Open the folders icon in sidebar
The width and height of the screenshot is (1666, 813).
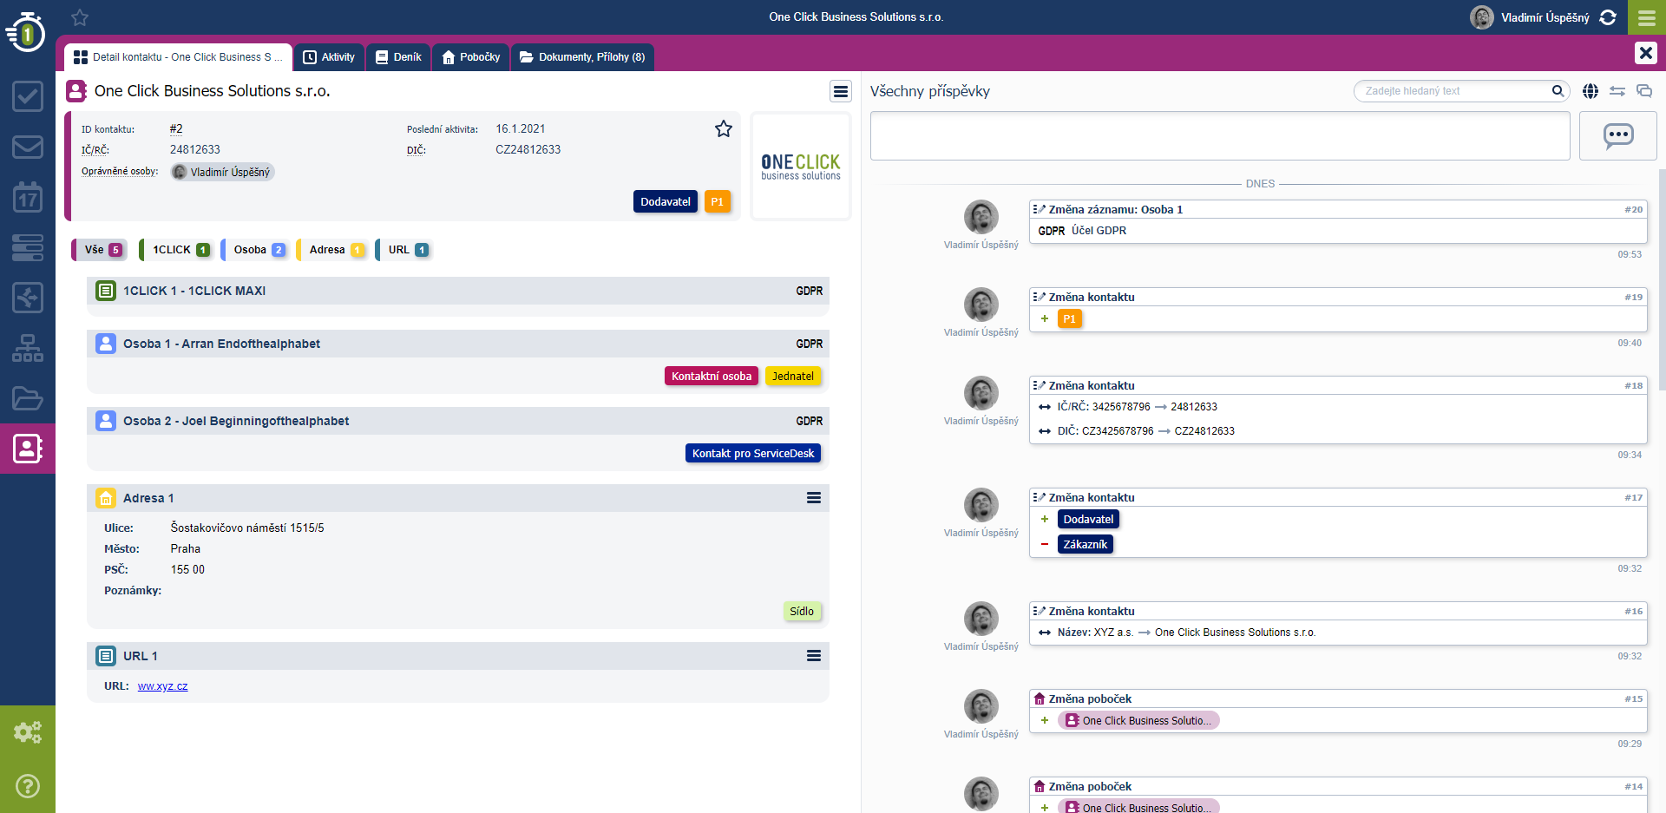[28, 398]
